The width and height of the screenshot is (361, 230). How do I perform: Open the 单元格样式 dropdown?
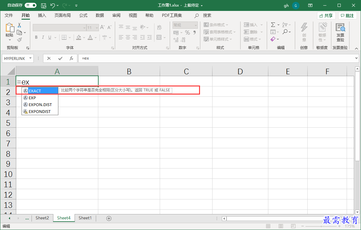[218, 39]
